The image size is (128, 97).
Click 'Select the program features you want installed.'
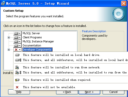35,16
